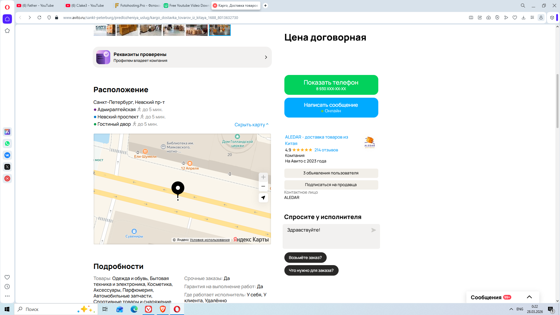The width and height of the screenshot is (560, 315).
Task: Collapse map via Скрыть карту
Action: [x=251, y=125]
